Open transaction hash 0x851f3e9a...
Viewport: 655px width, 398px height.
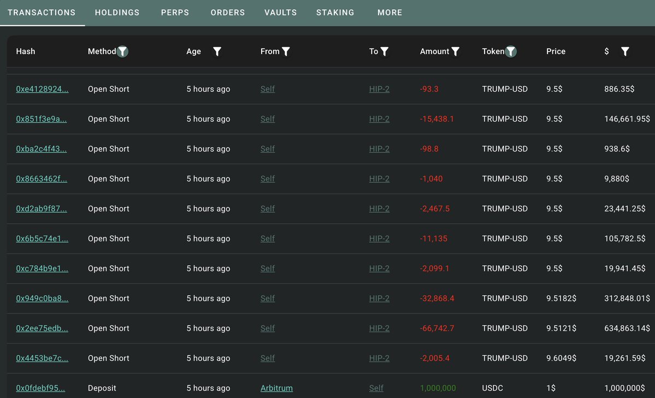pyautogui.click(x=42, y=119)
